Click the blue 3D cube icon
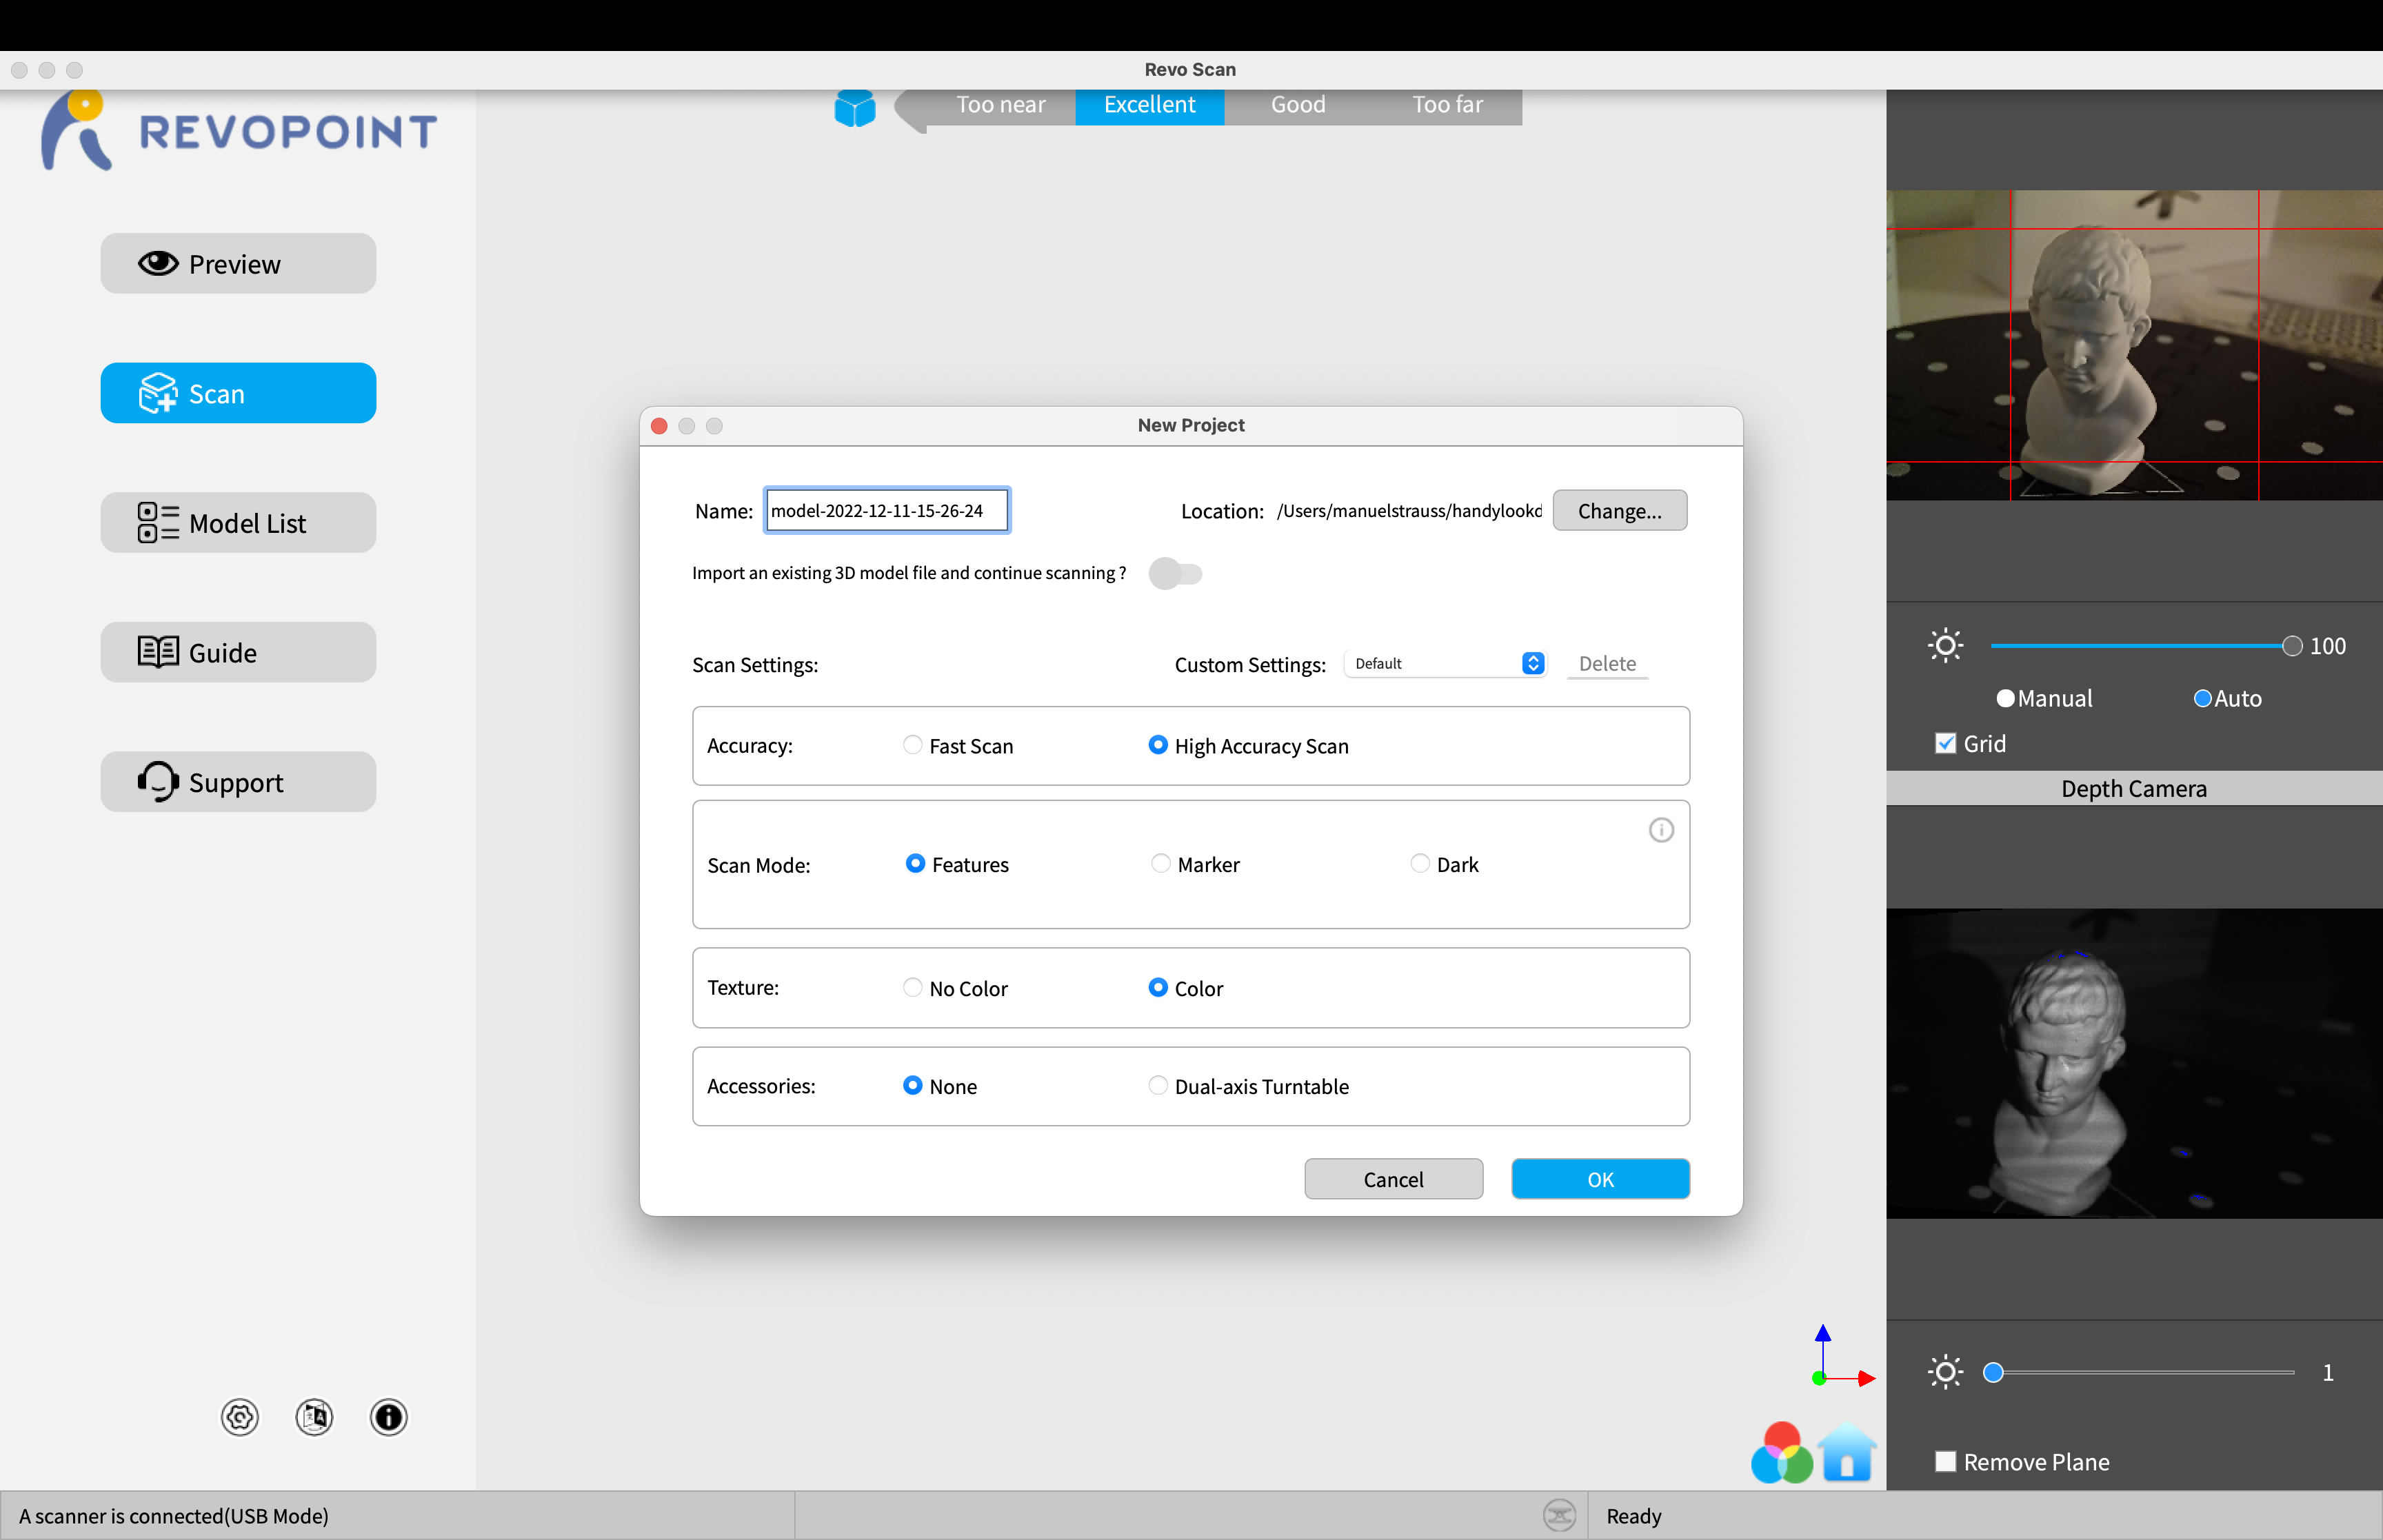The height and width of the screenshot is (1540, 2383). point(854,108)
